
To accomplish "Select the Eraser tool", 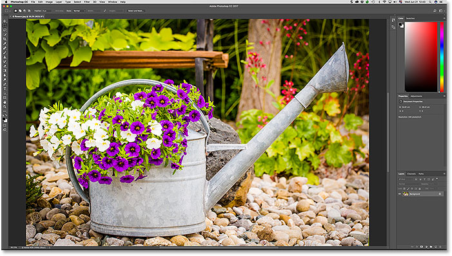I will coord(5,66).
